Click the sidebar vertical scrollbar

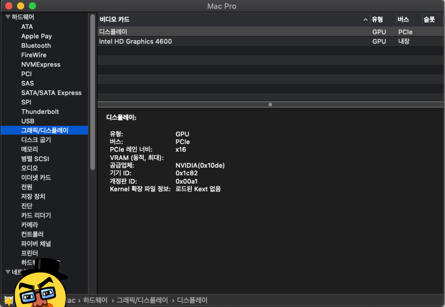(93, 92)
